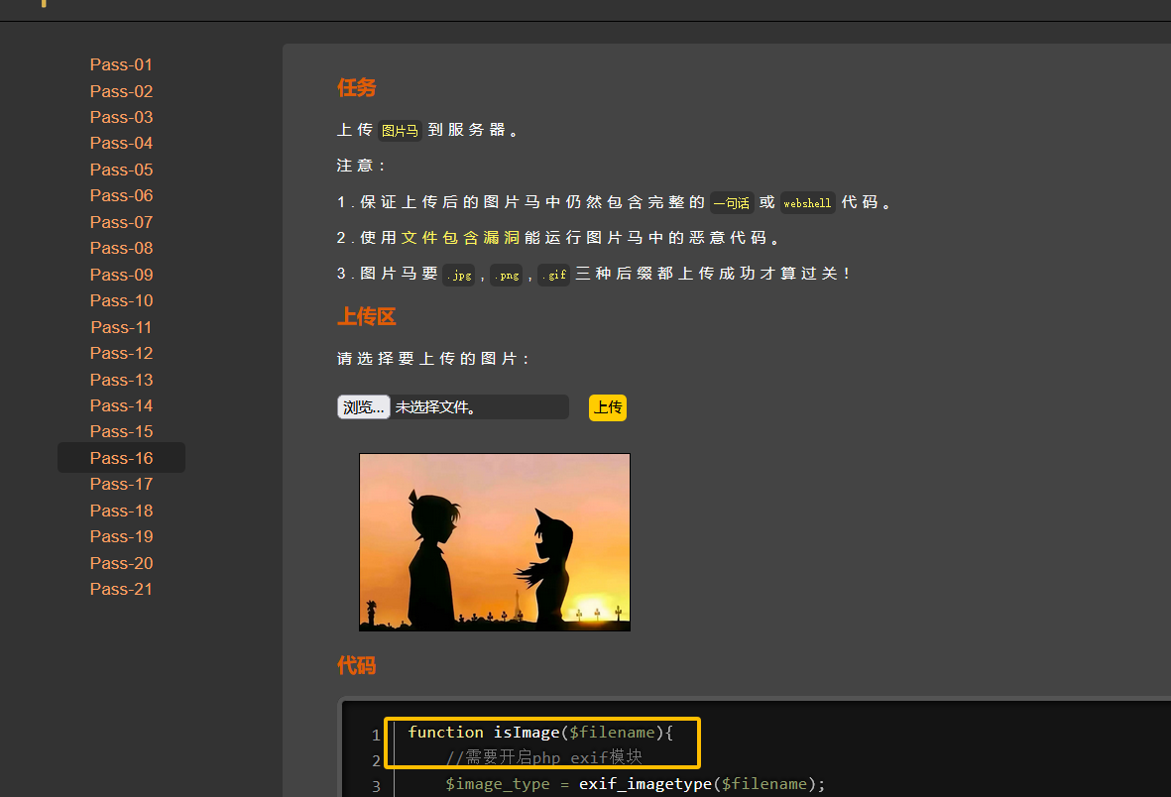Click the 未选择文件 file input field
The height and width of the screenshot is (797, 1171).
[452, 407]
